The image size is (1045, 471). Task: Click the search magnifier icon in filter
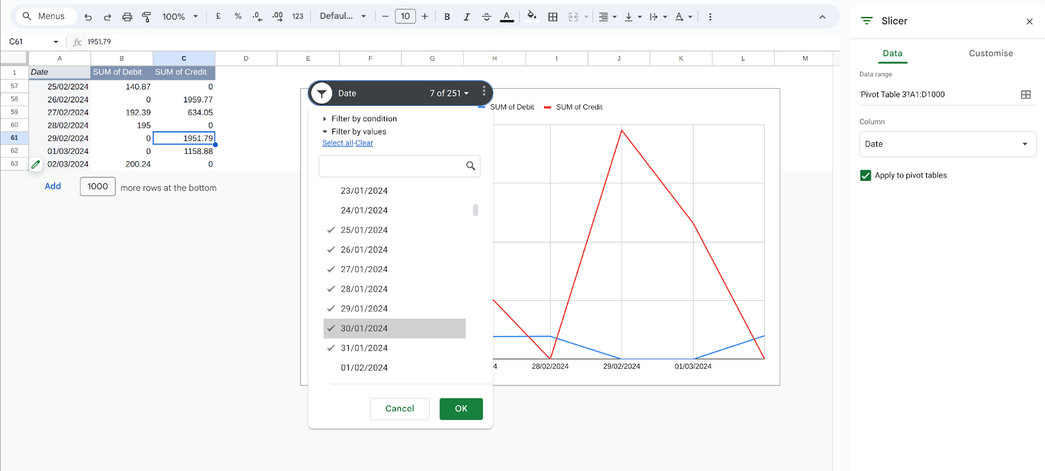tap(470, 166)
